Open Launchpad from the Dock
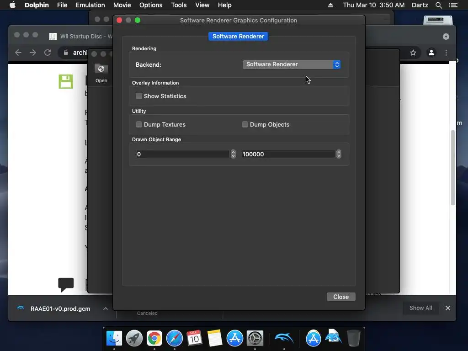 (x=134, y=338)
